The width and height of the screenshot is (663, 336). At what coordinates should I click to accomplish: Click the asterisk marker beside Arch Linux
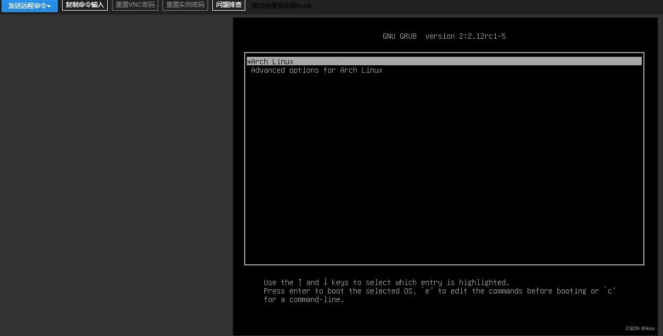(x=248, y=61)
